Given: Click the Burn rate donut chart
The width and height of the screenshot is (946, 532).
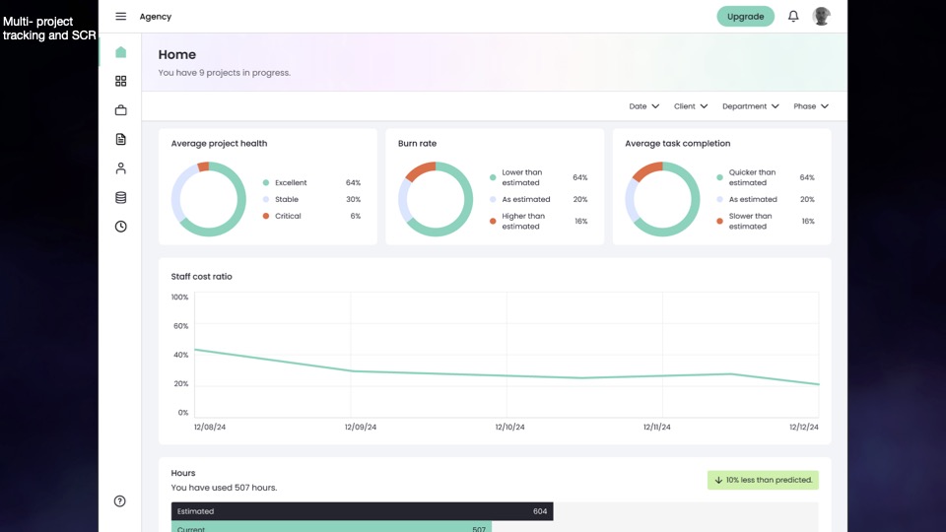Looking at the screenshot, I should 436,199.
